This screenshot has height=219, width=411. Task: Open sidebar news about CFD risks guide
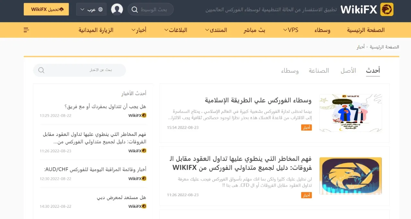(94, 138)
